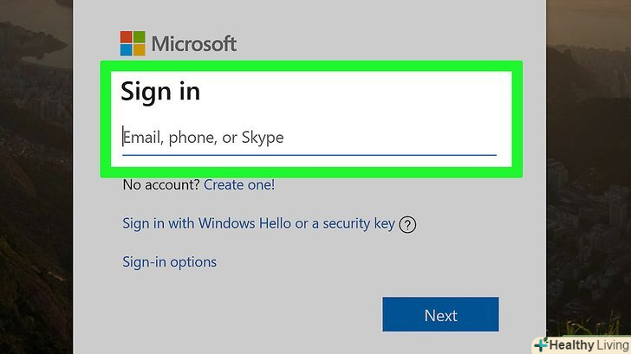631x354 pixels.
Task: Click the Sign in heading
Action: click(x=160, y=91)
